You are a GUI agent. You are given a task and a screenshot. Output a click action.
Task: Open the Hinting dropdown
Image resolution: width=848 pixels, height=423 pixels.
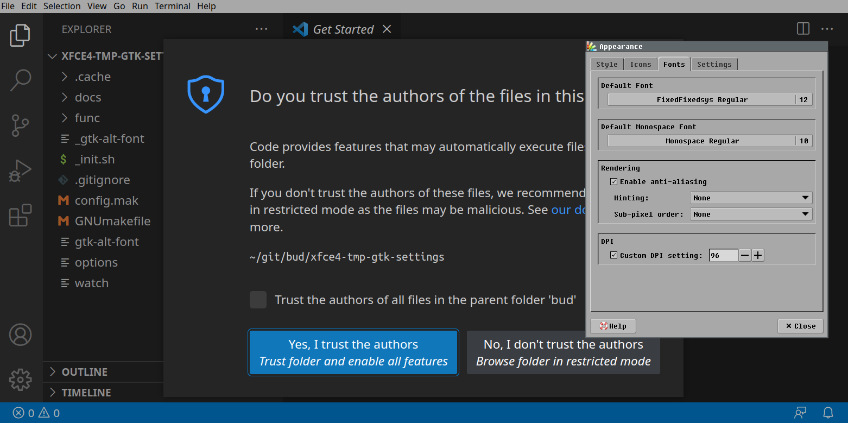(x=751, y=198)
